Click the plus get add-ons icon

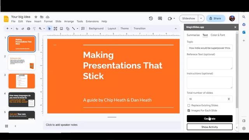tap(244, 40)
